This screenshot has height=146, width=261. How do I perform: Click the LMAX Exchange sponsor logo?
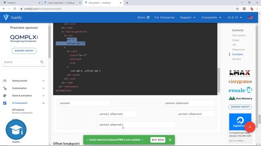pyautogui.click(x=240, y=73)
